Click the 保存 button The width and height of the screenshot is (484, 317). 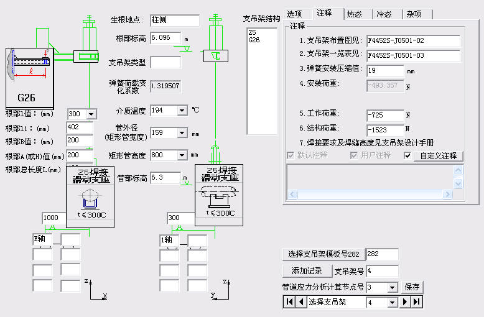click(x=412, y=287)
